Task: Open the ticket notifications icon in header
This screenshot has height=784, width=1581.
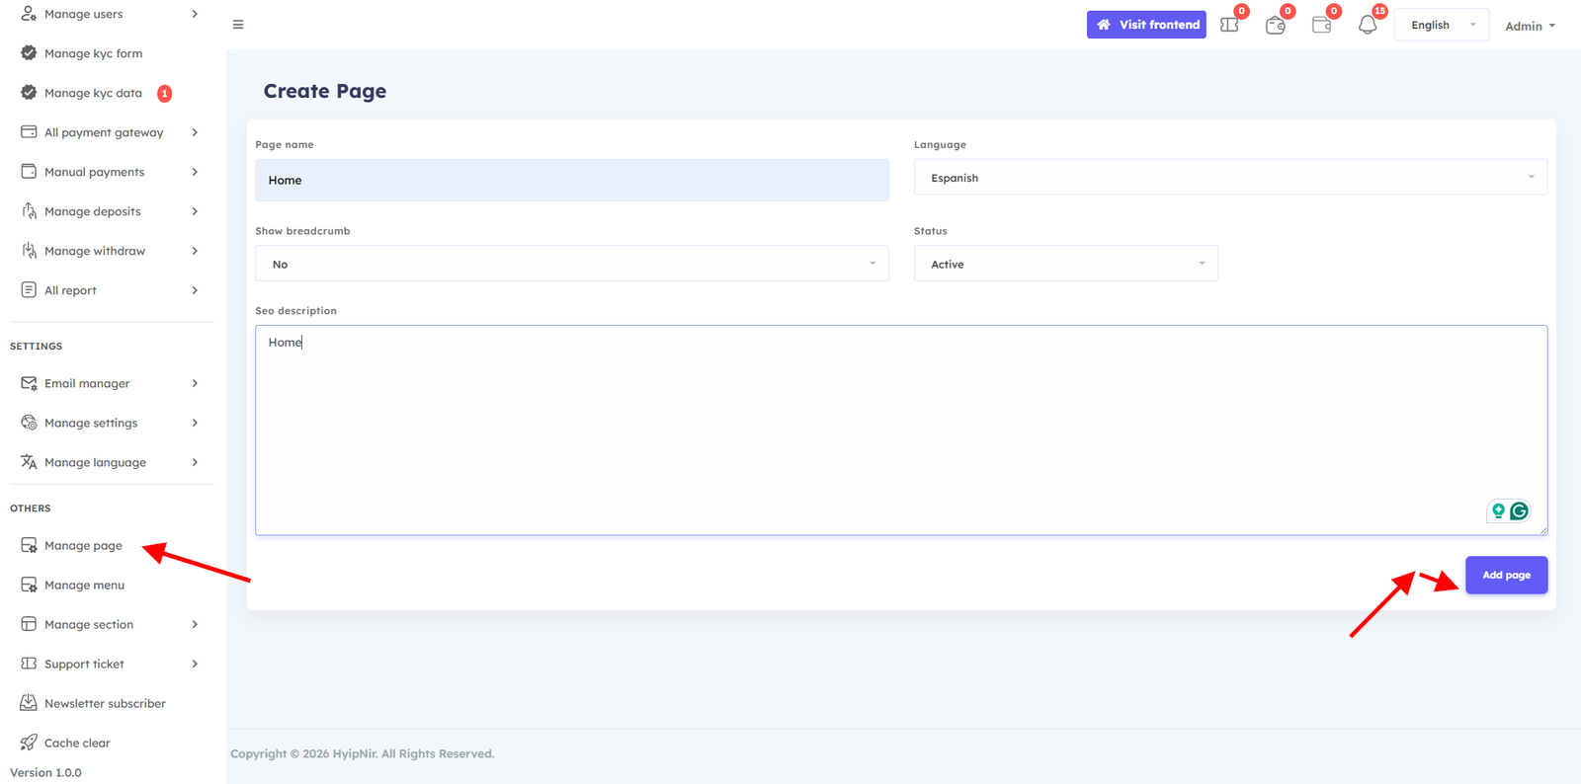Action: (x=1229, y=25)
